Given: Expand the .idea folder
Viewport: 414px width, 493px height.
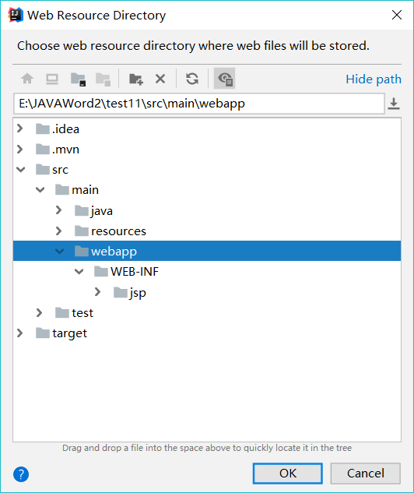Looking at the screenshot, I should pyautogui.click(x=20, y=129).
